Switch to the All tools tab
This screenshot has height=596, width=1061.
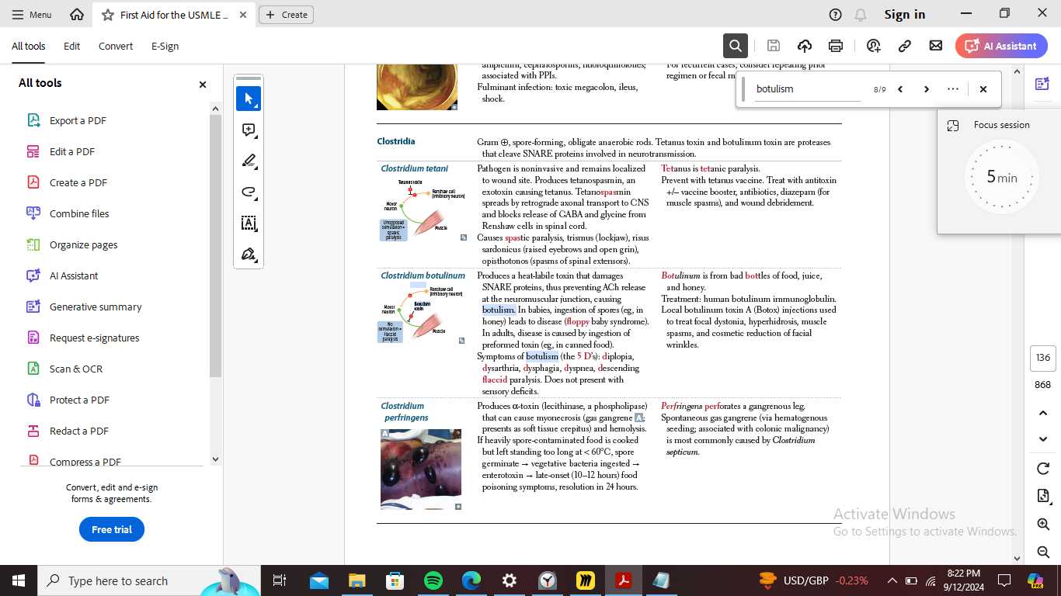tap(28, 46)
